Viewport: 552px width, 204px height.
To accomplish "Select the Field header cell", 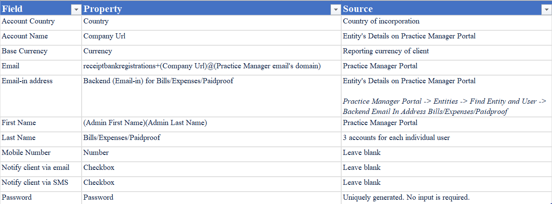I will click(41, 9).
